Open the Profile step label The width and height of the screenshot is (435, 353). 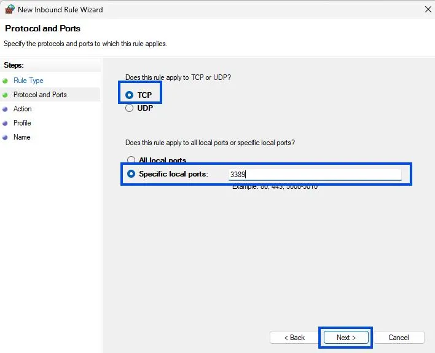click(22, 123)
